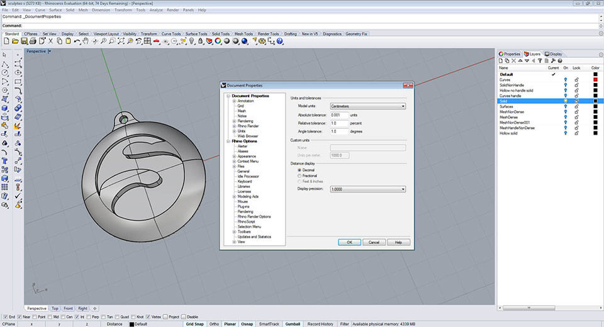
Task: Click the Save floppy disk icon
Action: pyautogui.click(x=24, y=41)
